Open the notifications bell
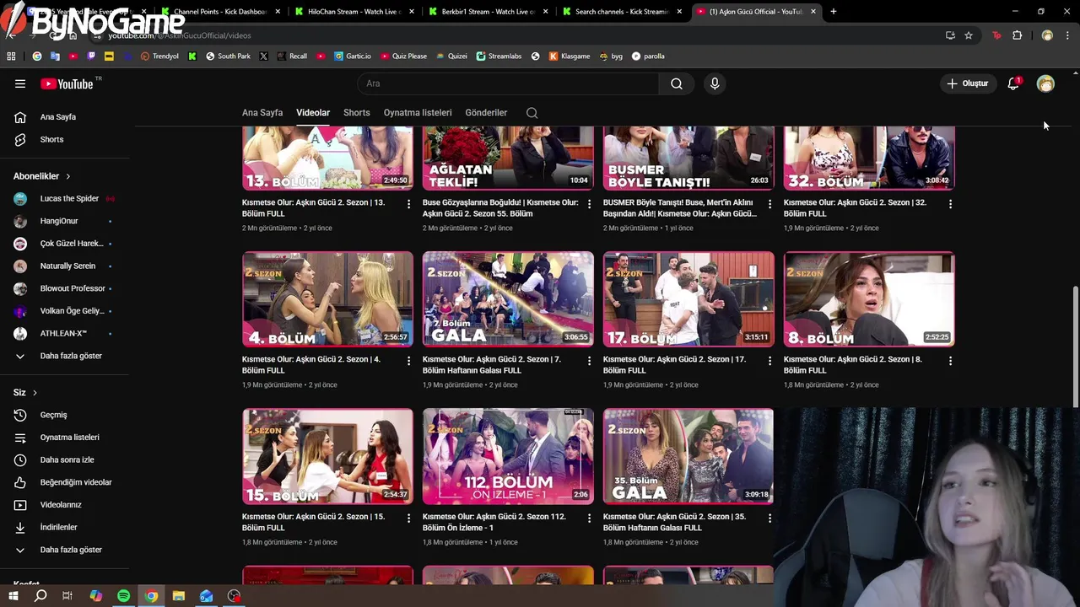Viewport: 1080px width, 607px height. pos(1013,83)
